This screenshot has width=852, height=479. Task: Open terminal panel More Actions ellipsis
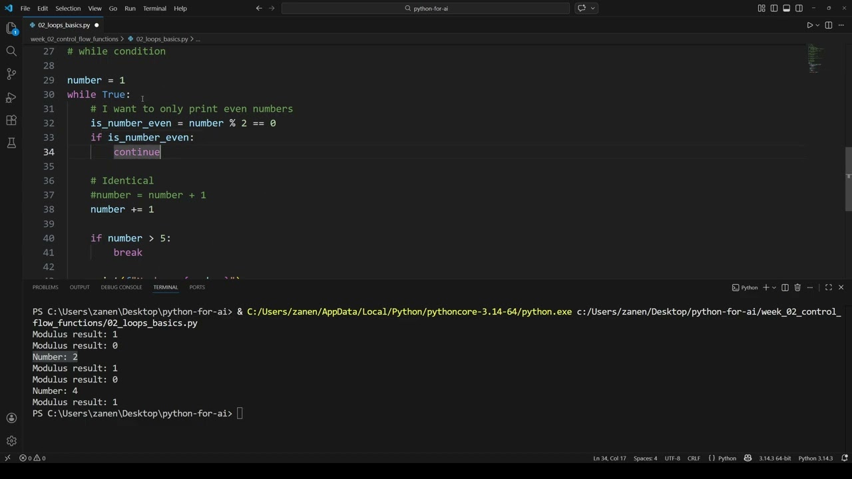pyautogui.click(x=810, y=287)
